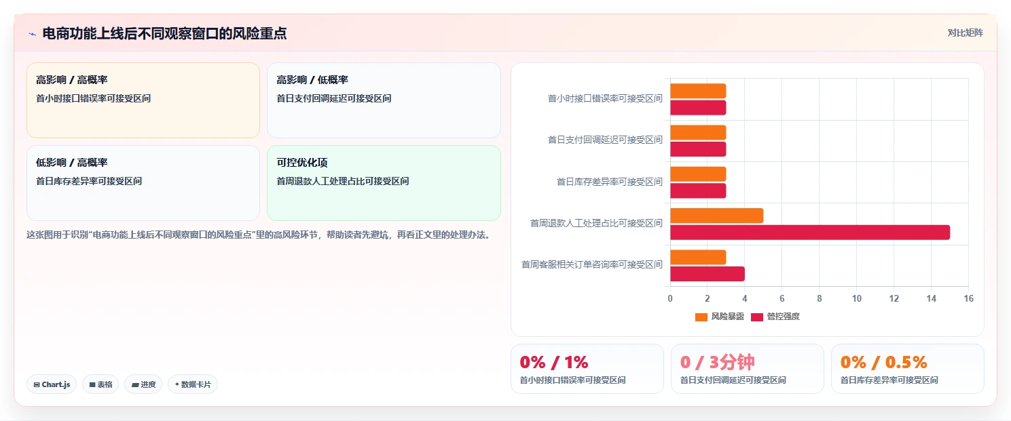1011x421 pixels.
Task: Click the red 管控强度 bar for 首日库存差异率
Action: point(698,191)
